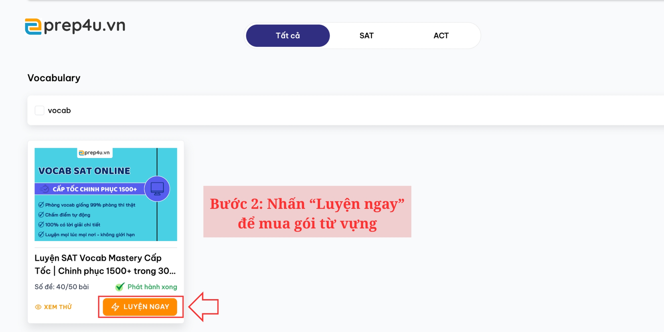664x332 pixels.
Task: Select the Tất cả tab
Action: (x=288, y=36)
